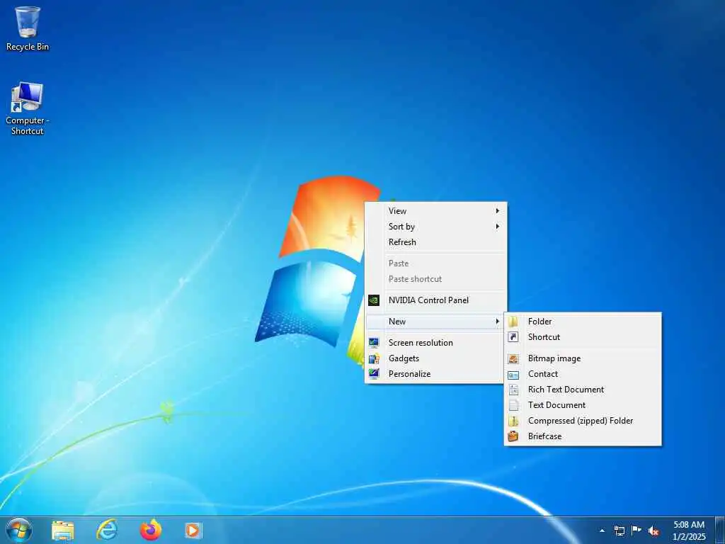This screenshot has width=725, height=544.
Task: Choose Paste shortcut from the context menu
Action: pos(435,279)
